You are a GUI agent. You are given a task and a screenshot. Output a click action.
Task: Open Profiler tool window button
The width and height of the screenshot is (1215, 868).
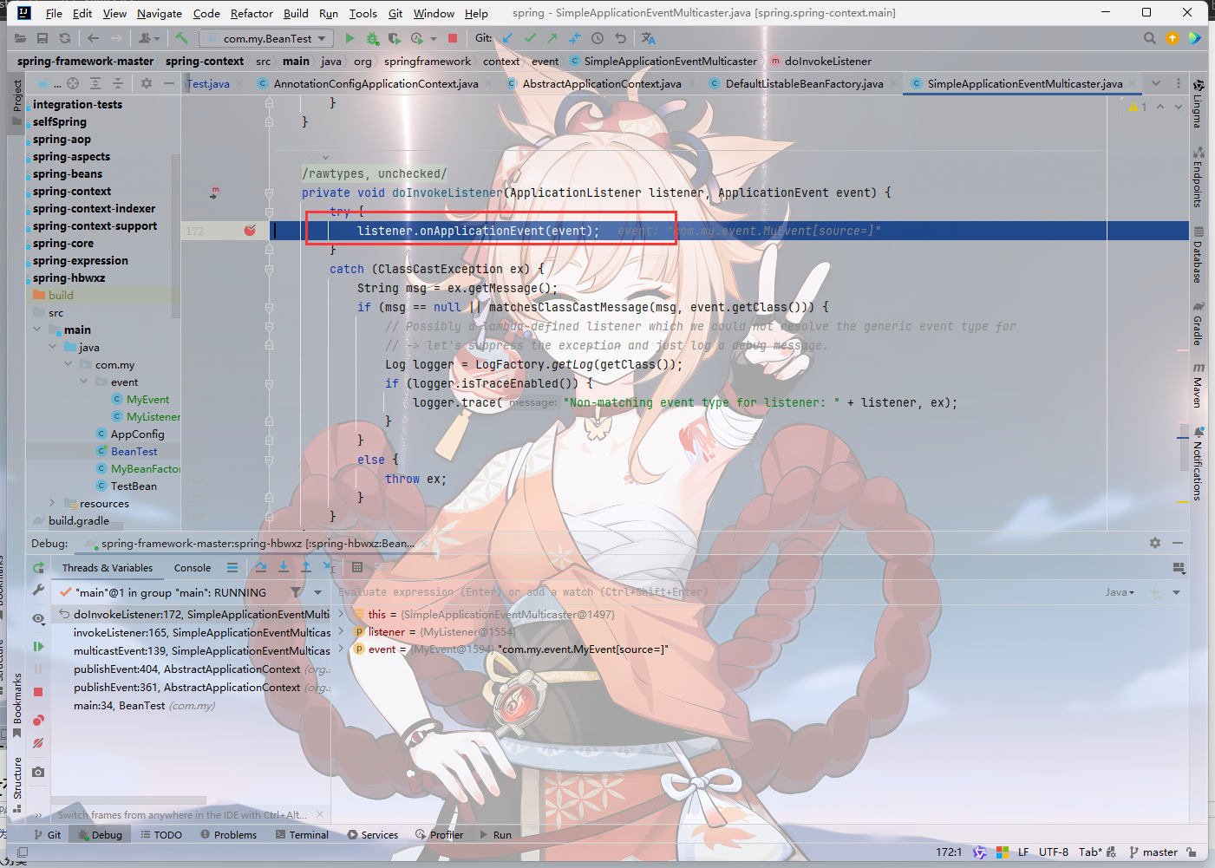(x=439, y=834)
